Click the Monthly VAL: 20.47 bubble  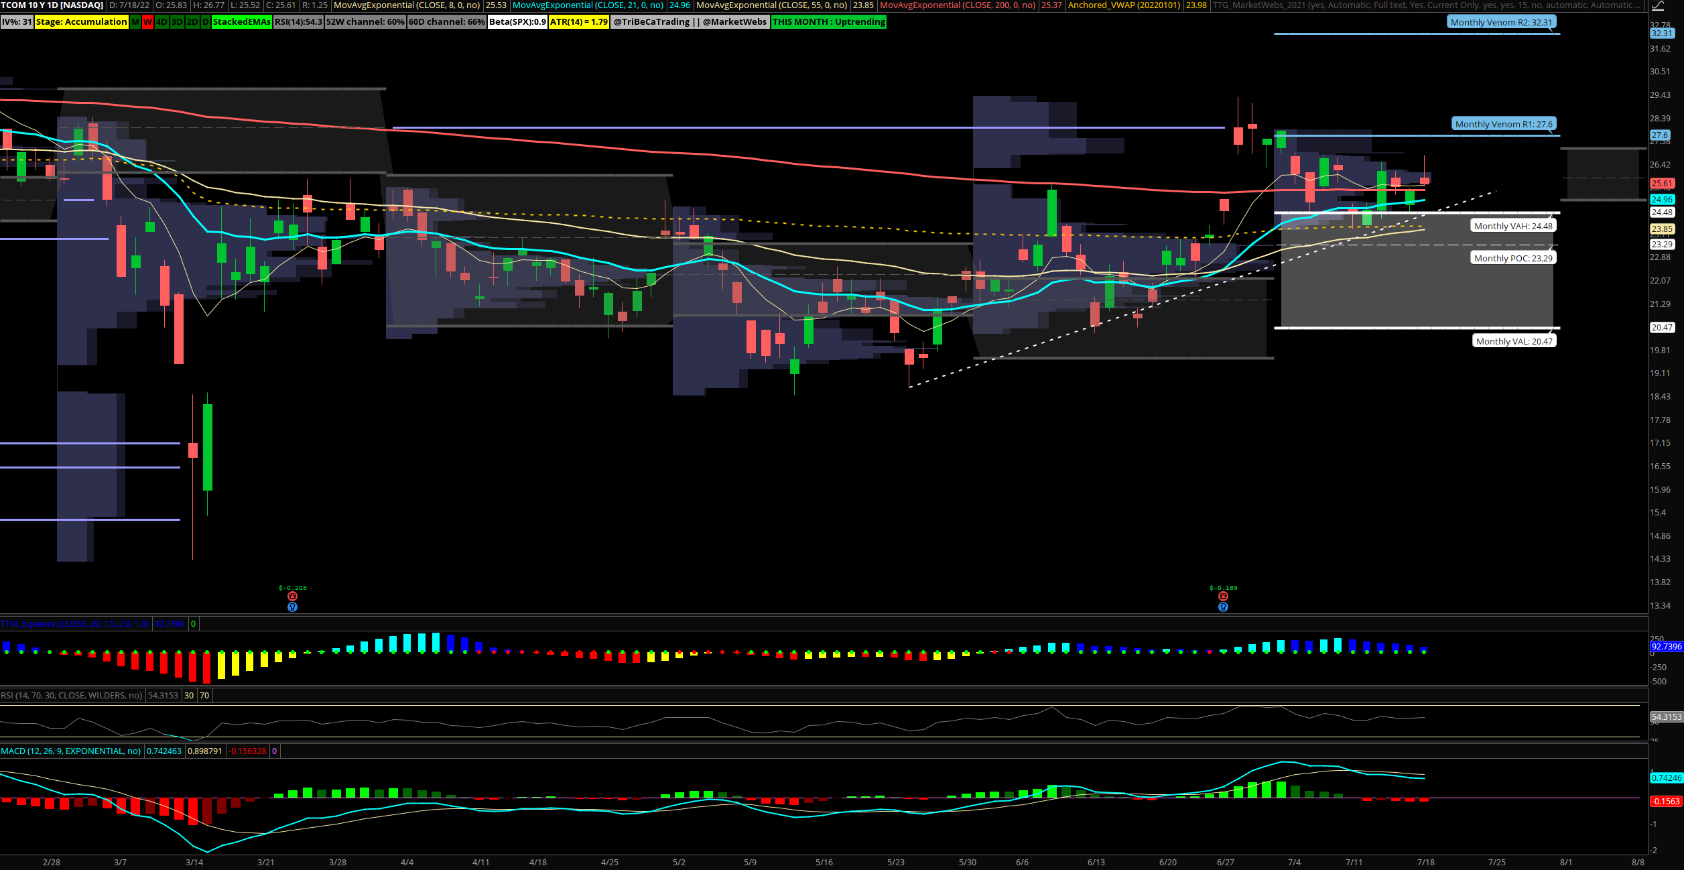(x=1514, y=341)
